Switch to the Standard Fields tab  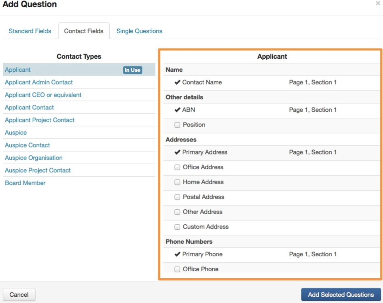30,31
